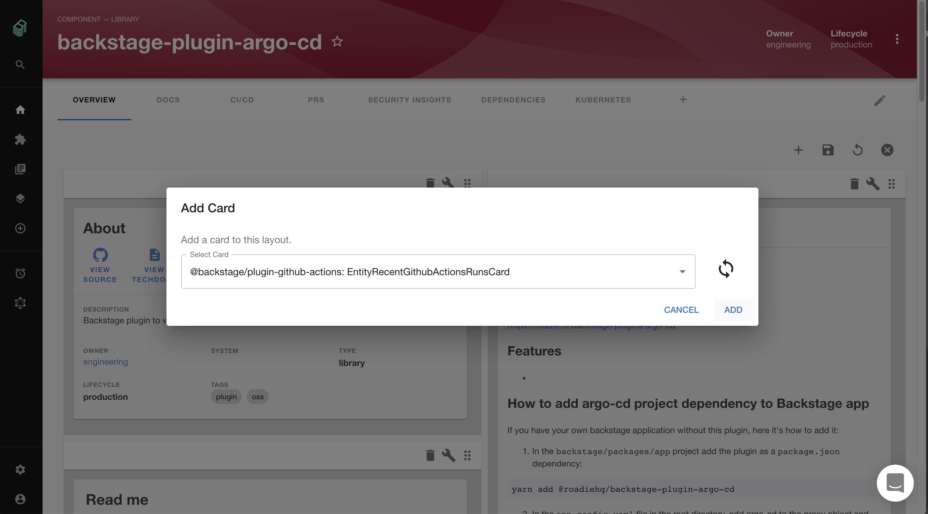Screen dimensions: 928x514
Task: Add a new card using the plus icon
Action: (798, 150)
